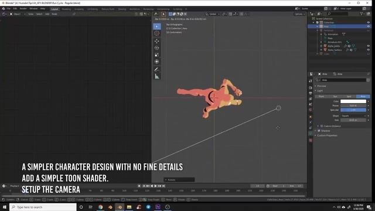Viewport: 375px width, 211px height.
Task: Toggle the Shadow checkbox in light properties
Action: point(319,131)
